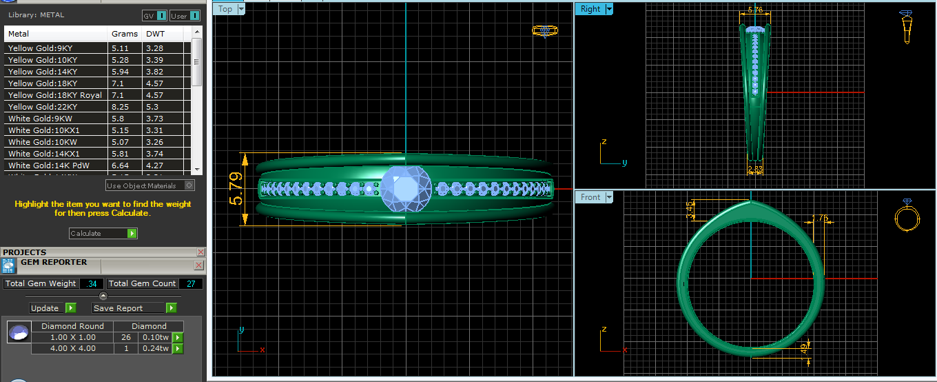Click the metal list scrollbar thumb
Image resolution: width=937 pixels, height=382 pixels.
[x=197, y=61]
